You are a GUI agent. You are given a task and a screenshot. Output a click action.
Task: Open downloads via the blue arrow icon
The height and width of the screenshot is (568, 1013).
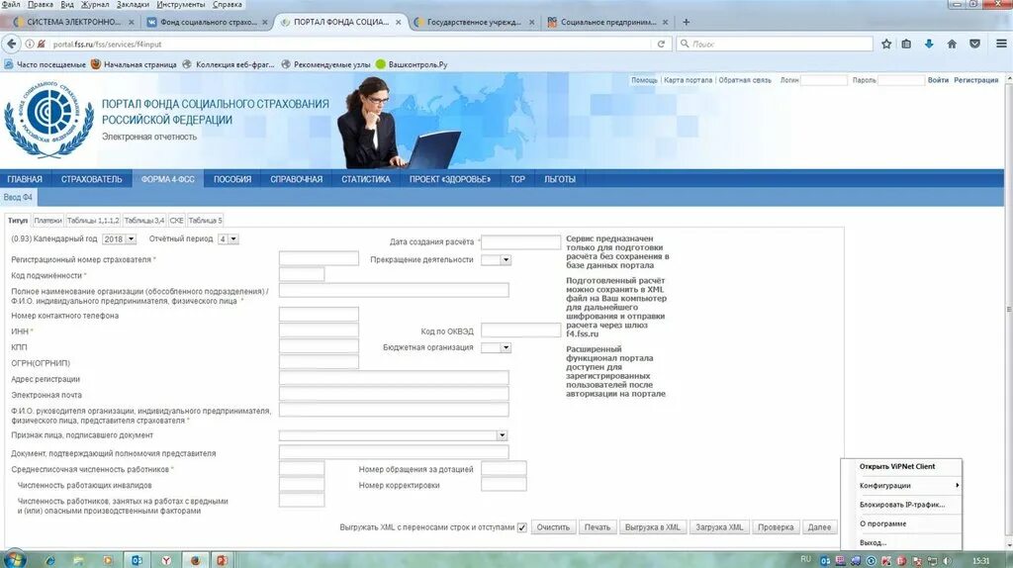tap(929, 44)
